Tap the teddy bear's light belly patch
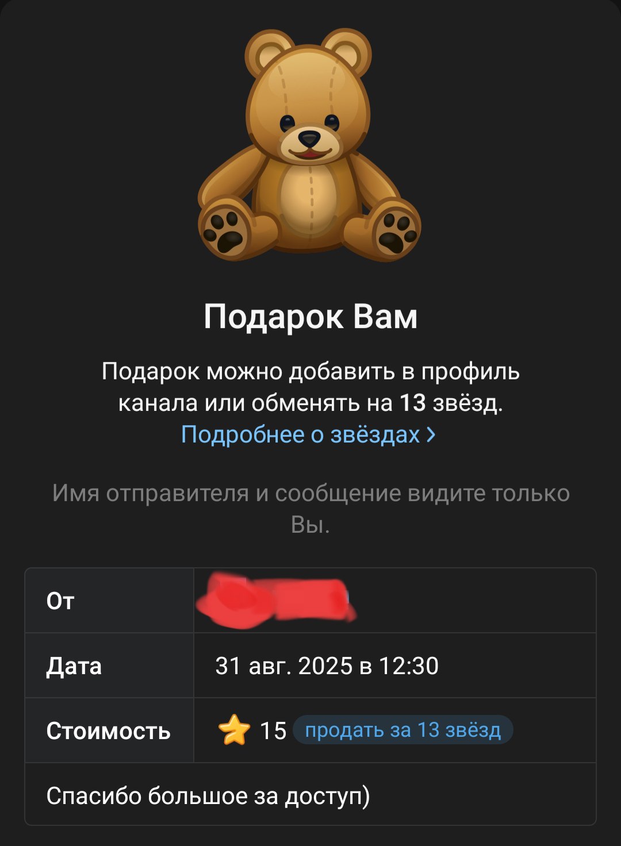The image size is (621, 846). [310, 199]
